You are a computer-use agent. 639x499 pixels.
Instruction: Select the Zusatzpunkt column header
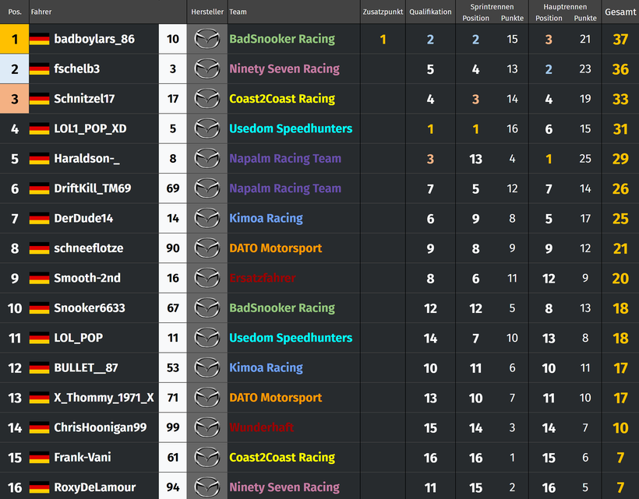point(383,12)
